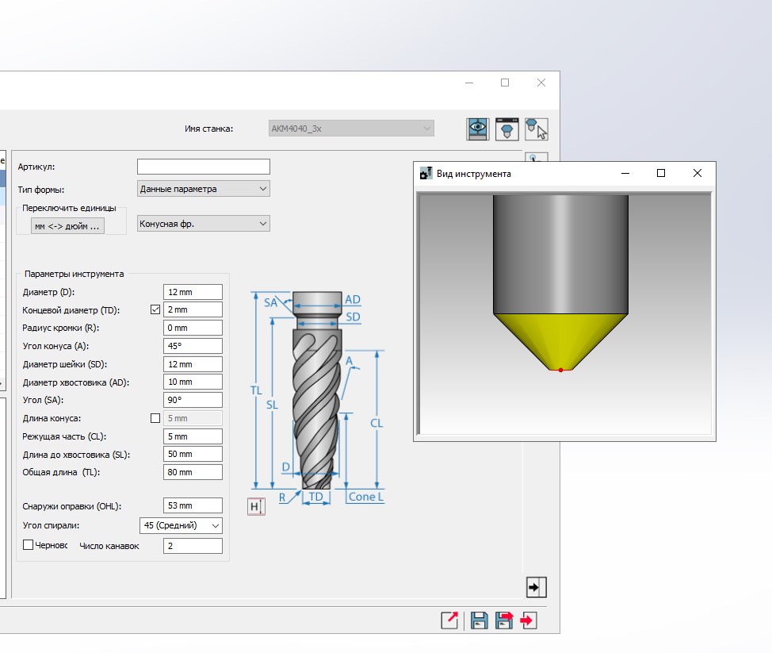Click the red arrow into page icon
772x653 pixels.
coord(529,620)
